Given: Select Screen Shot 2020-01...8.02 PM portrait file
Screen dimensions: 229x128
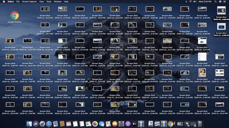Looking at the screenshot, I should 202,73.
